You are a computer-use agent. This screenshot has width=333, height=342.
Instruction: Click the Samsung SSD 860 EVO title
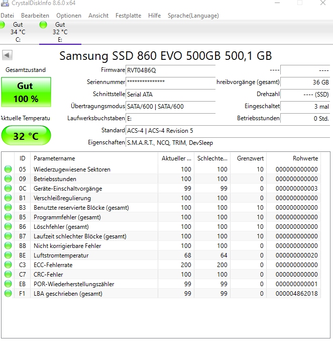[x=166, y=56]
